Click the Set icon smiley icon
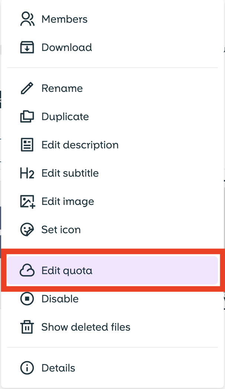225x389 pixels. (27, 229)
